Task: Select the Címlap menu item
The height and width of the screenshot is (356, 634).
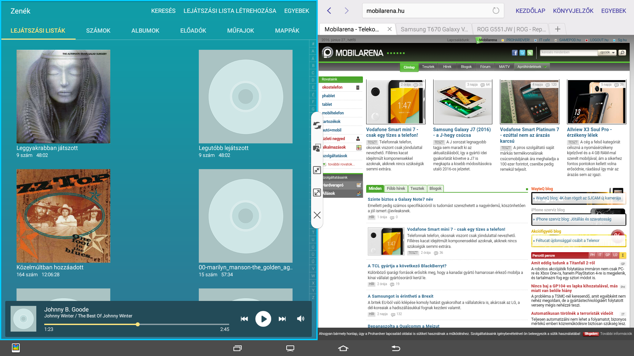Action: tap(409, 67)
